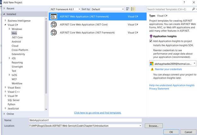Click the search magnifier icon

(x=194, y=9)
